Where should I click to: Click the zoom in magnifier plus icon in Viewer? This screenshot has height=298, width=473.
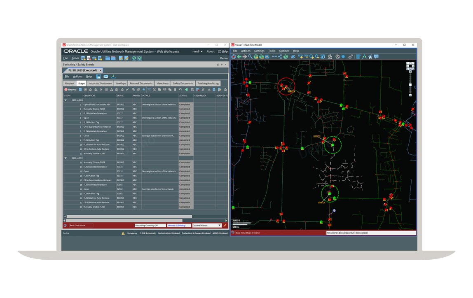coord(311,57)
